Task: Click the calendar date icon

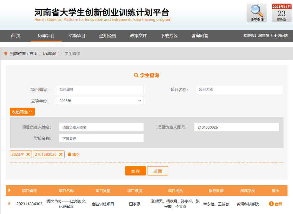Action: tap(282, 13)
